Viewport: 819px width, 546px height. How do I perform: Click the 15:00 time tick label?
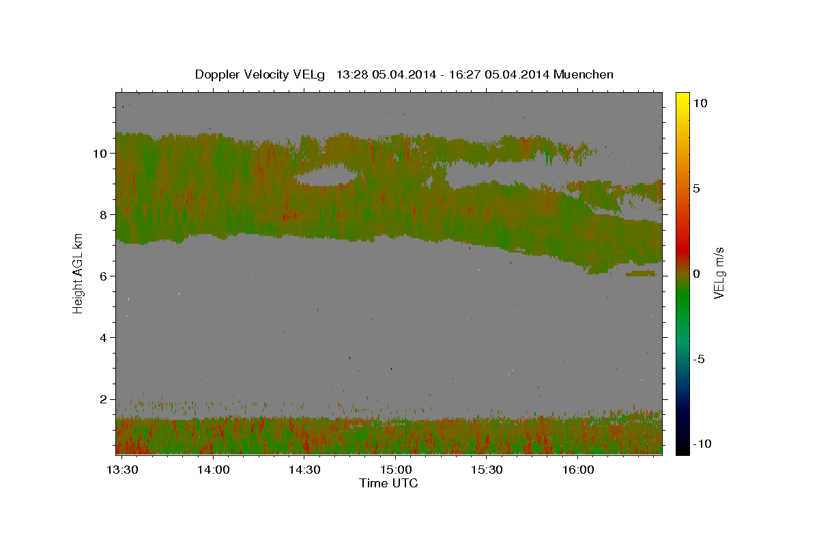click(x=396, y=470)
